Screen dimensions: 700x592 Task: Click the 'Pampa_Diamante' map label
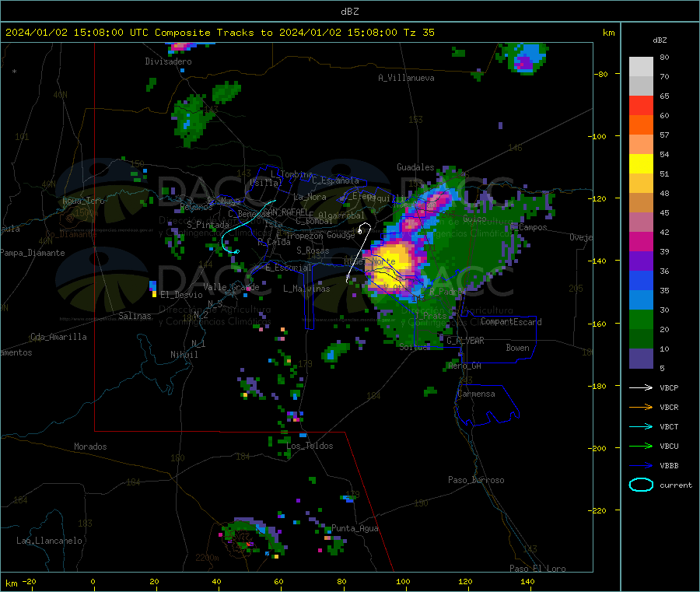(x=32, y=253)
